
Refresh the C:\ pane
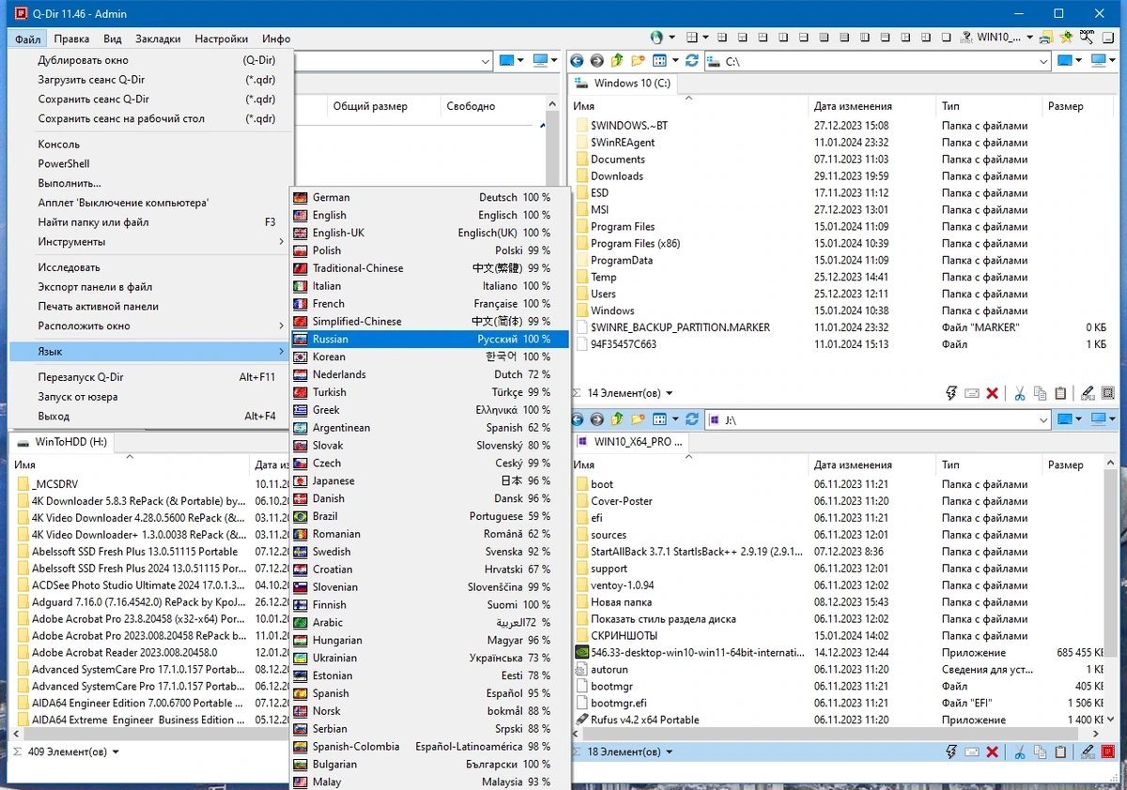click(692, 61)
